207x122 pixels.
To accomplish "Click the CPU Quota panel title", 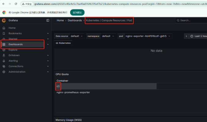I will point(62,74).
